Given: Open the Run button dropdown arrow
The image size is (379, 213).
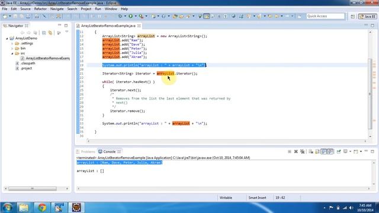Looking at the screenshot, I should pyautogui.click(x=136, y=16).
